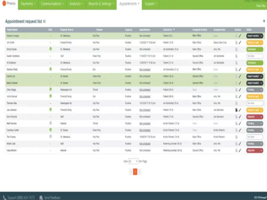Image resolution: width=267 pixels, height=200 pixels.
Task: Open the Reports & Settings menu
Action: [101, 4]
